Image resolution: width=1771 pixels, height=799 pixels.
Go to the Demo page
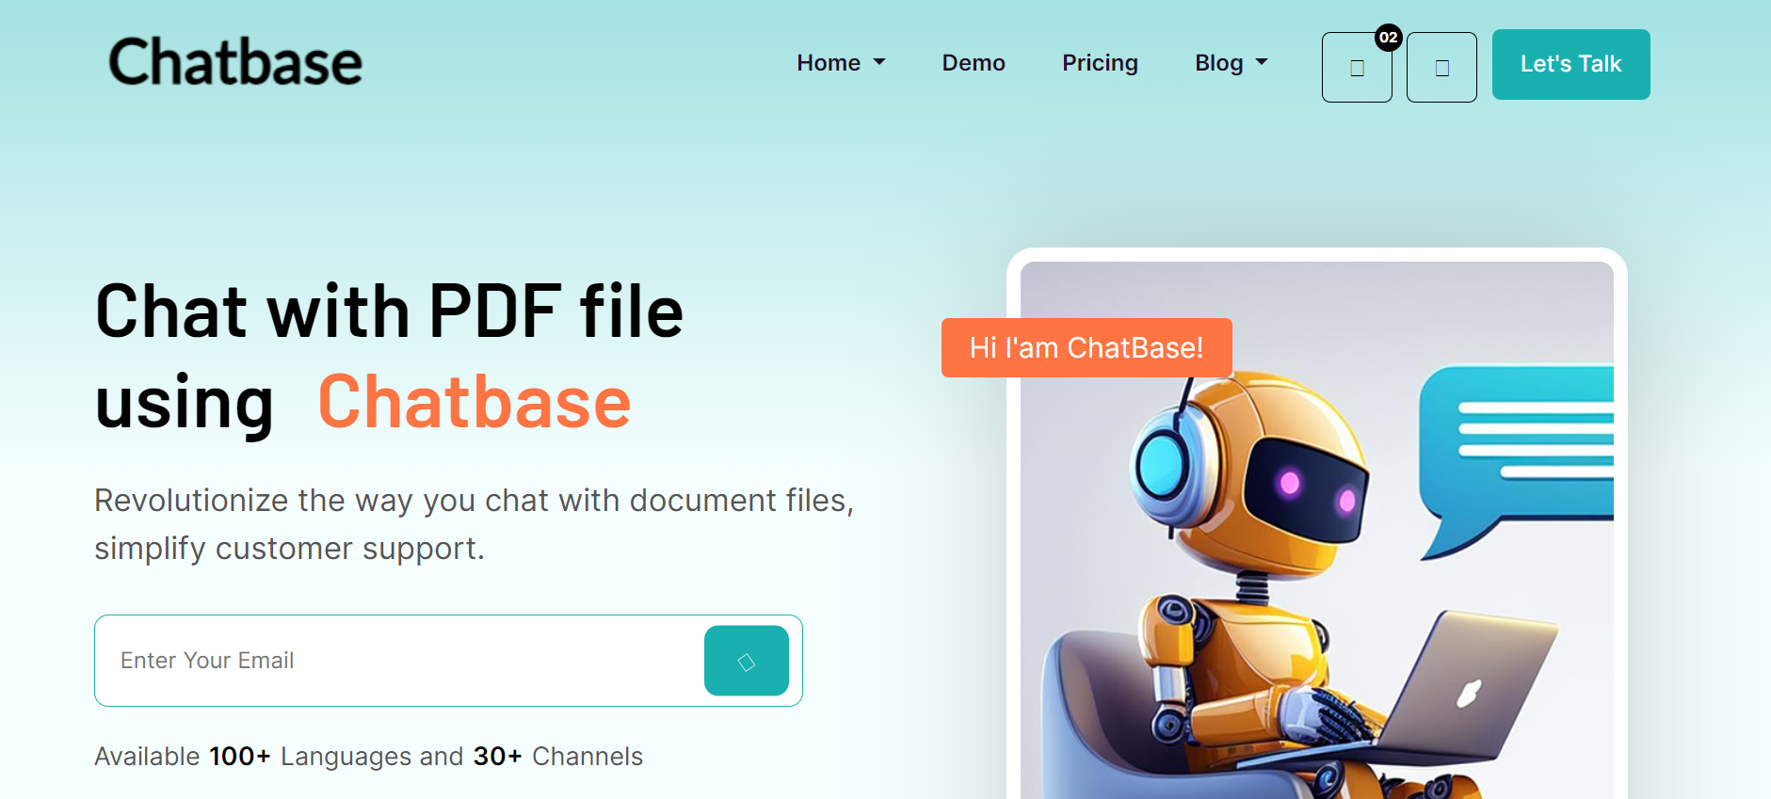pyautogui.click(x=974, y=63)
